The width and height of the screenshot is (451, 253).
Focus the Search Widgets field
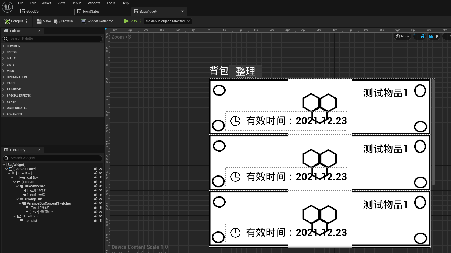pos(53,158)
